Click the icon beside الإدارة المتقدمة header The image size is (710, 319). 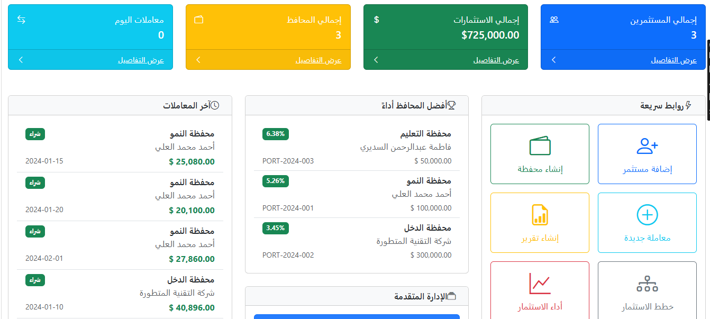coord(451,296)
